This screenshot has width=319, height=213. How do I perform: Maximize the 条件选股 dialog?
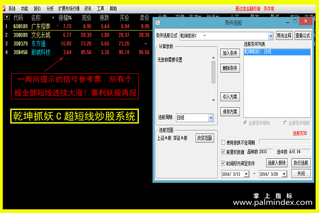pos(295,21)
